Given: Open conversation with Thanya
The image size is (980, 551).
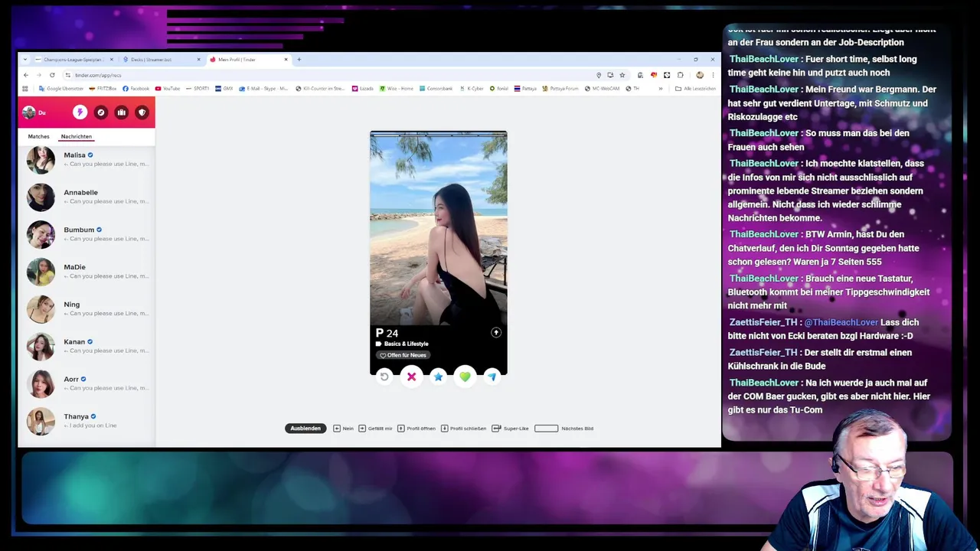Looking at the screenshot, I should pos(87,421).
